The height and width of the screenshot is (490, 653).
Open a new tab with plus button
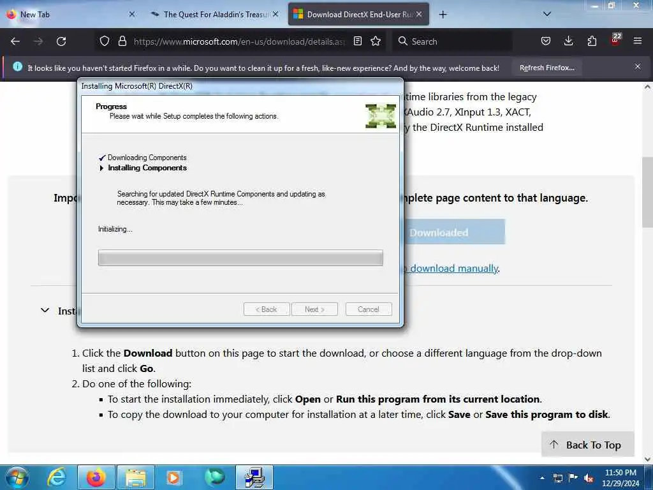tap(443, 15)
